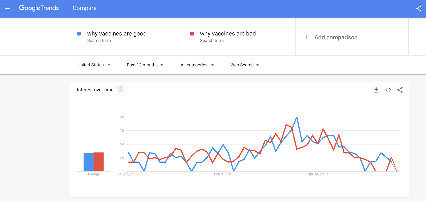Expand the United States region dropdown
The width and height of the screenshot is (426, 202).
pos(94,65)
